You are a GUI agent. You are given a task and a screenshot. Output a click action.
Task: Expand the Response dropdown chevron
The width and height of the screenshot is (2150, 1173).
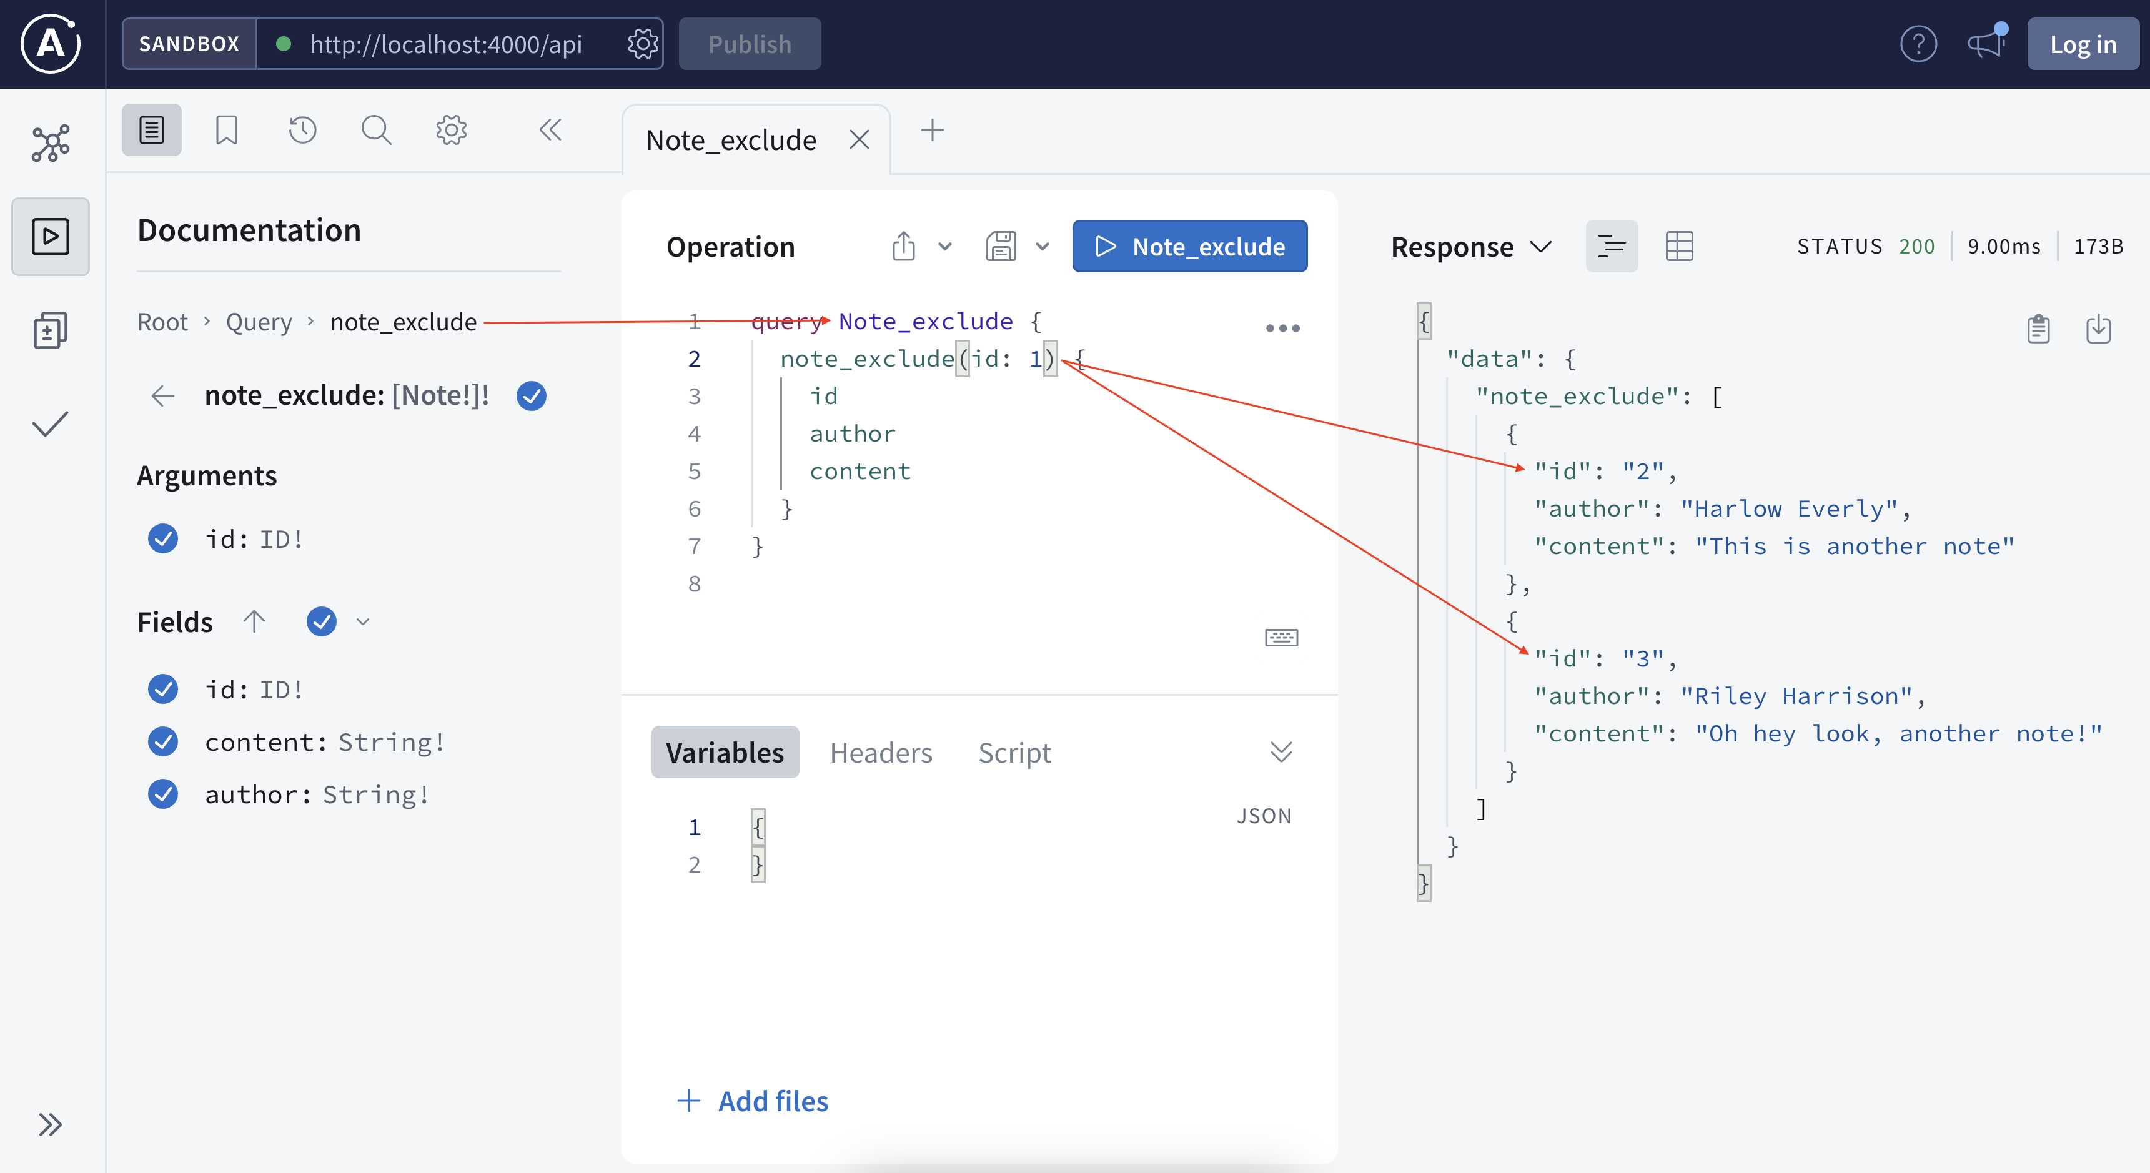pos(1541,246)
